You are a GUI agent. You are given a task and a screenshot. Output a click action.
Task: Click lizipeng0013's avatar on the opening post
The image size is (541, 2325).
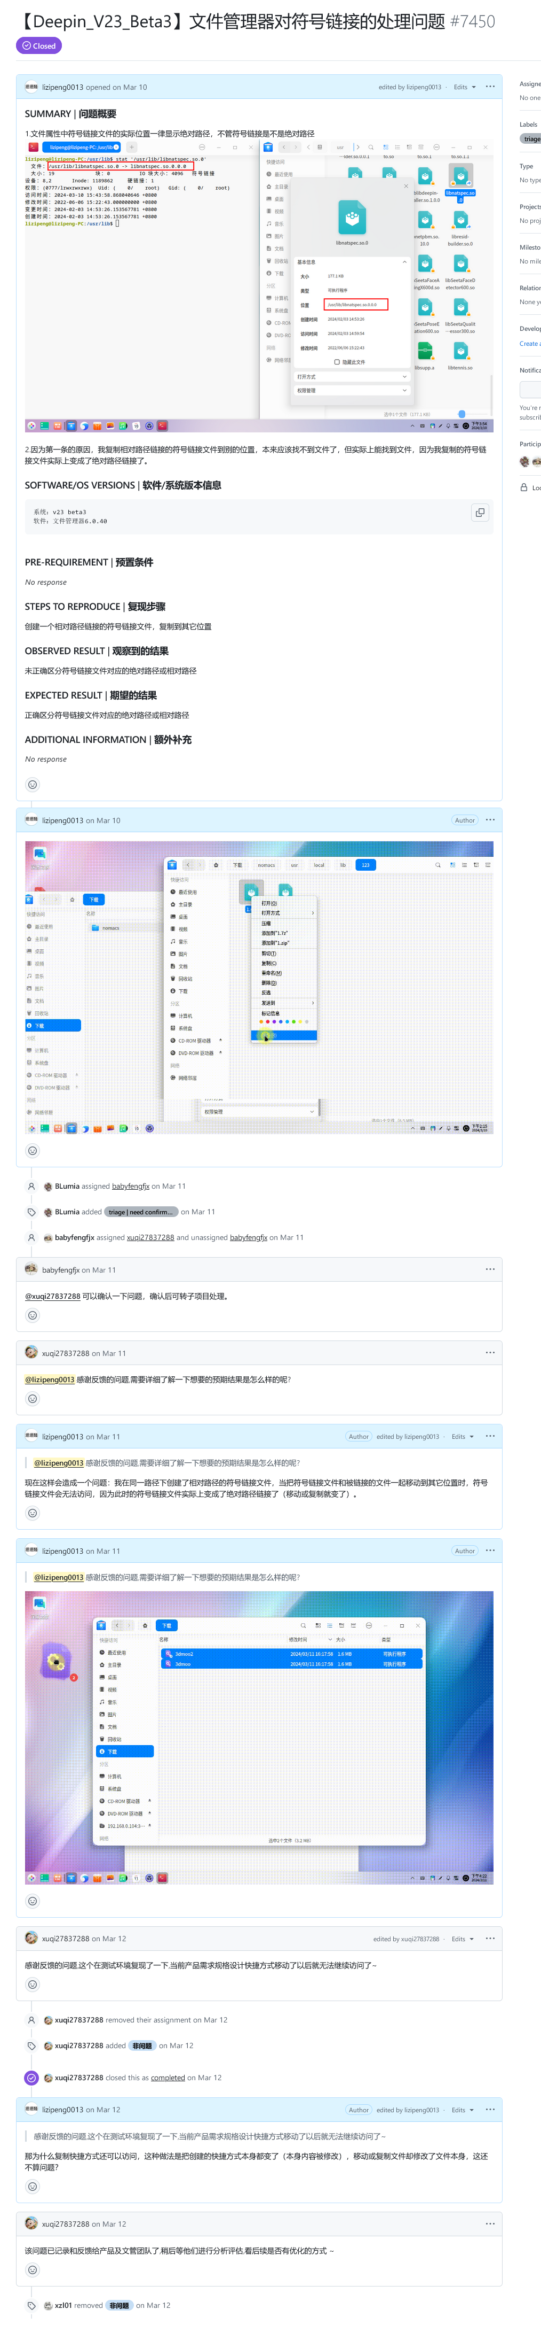coord(31,88)
